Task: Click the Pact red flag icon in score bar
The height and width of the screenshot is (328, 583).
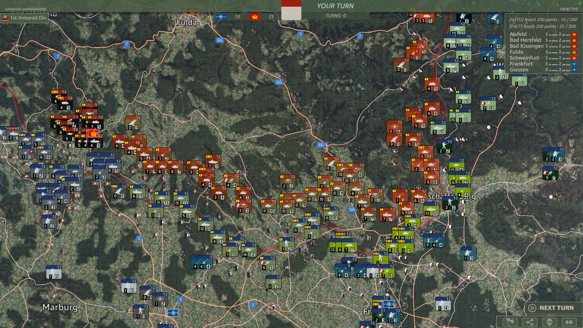Action: click(x=255, y=17)
